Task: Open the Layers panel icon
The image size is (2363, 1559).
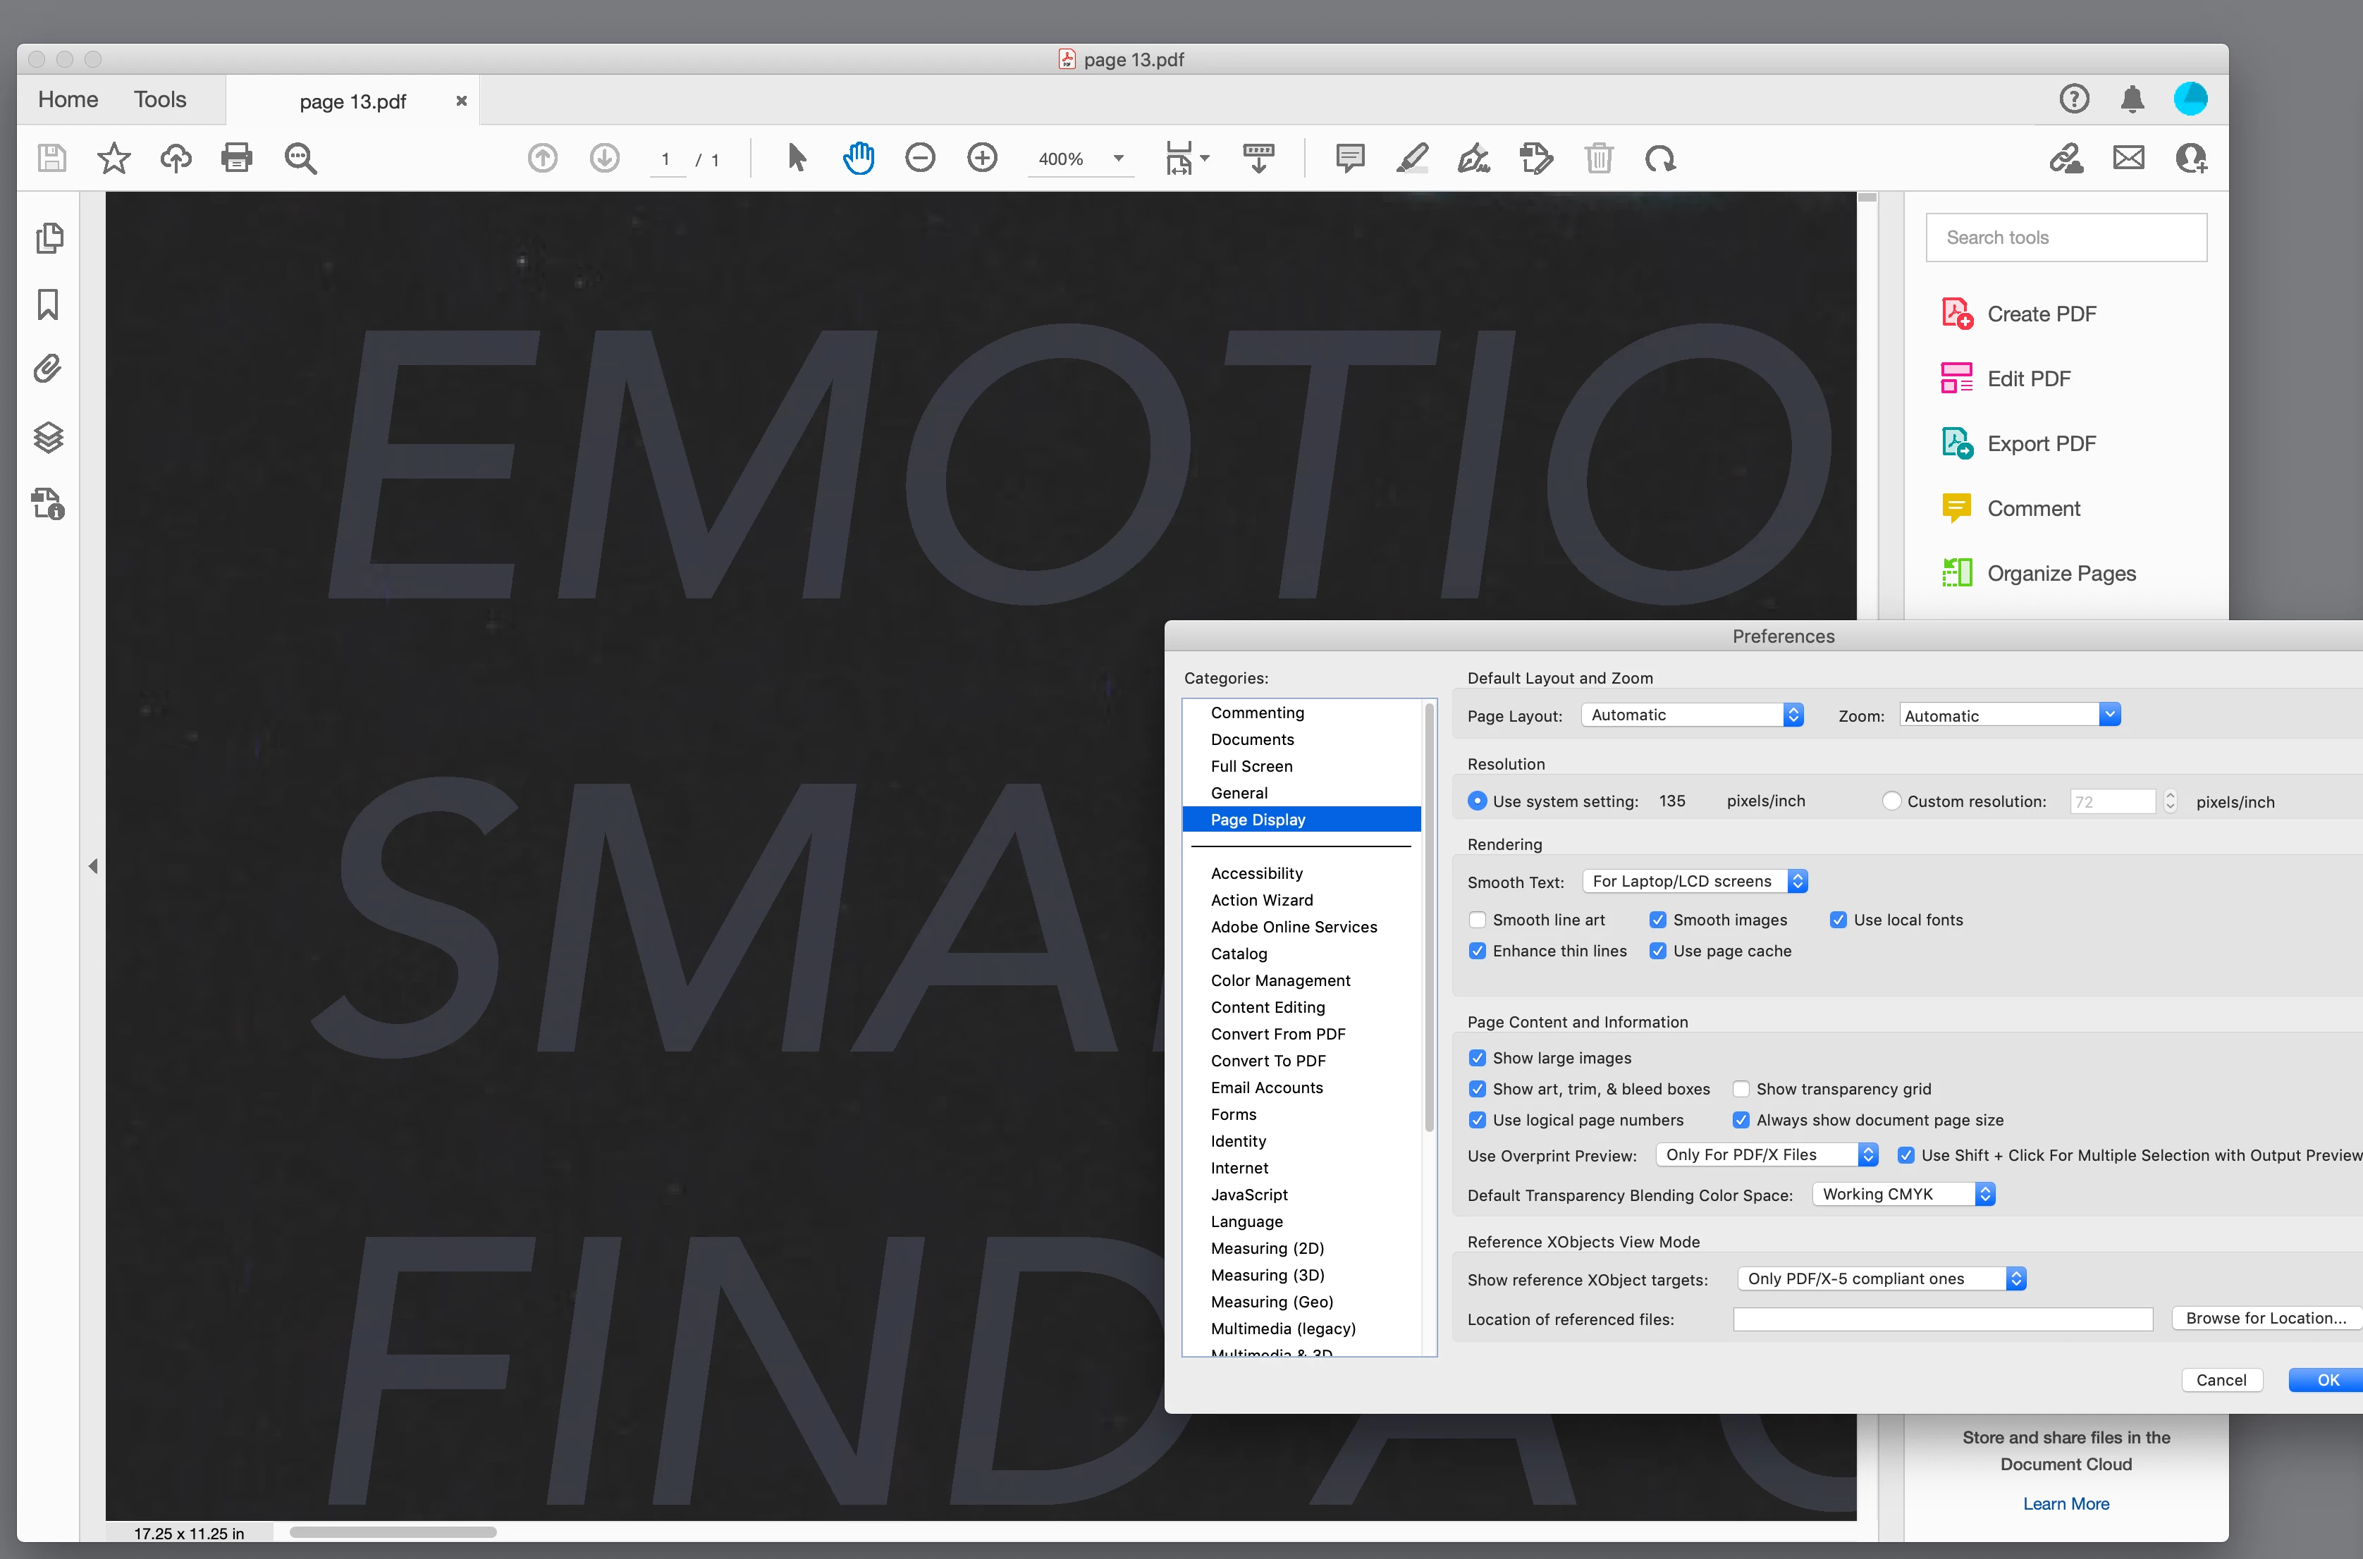Action: (x=49, y=438)
